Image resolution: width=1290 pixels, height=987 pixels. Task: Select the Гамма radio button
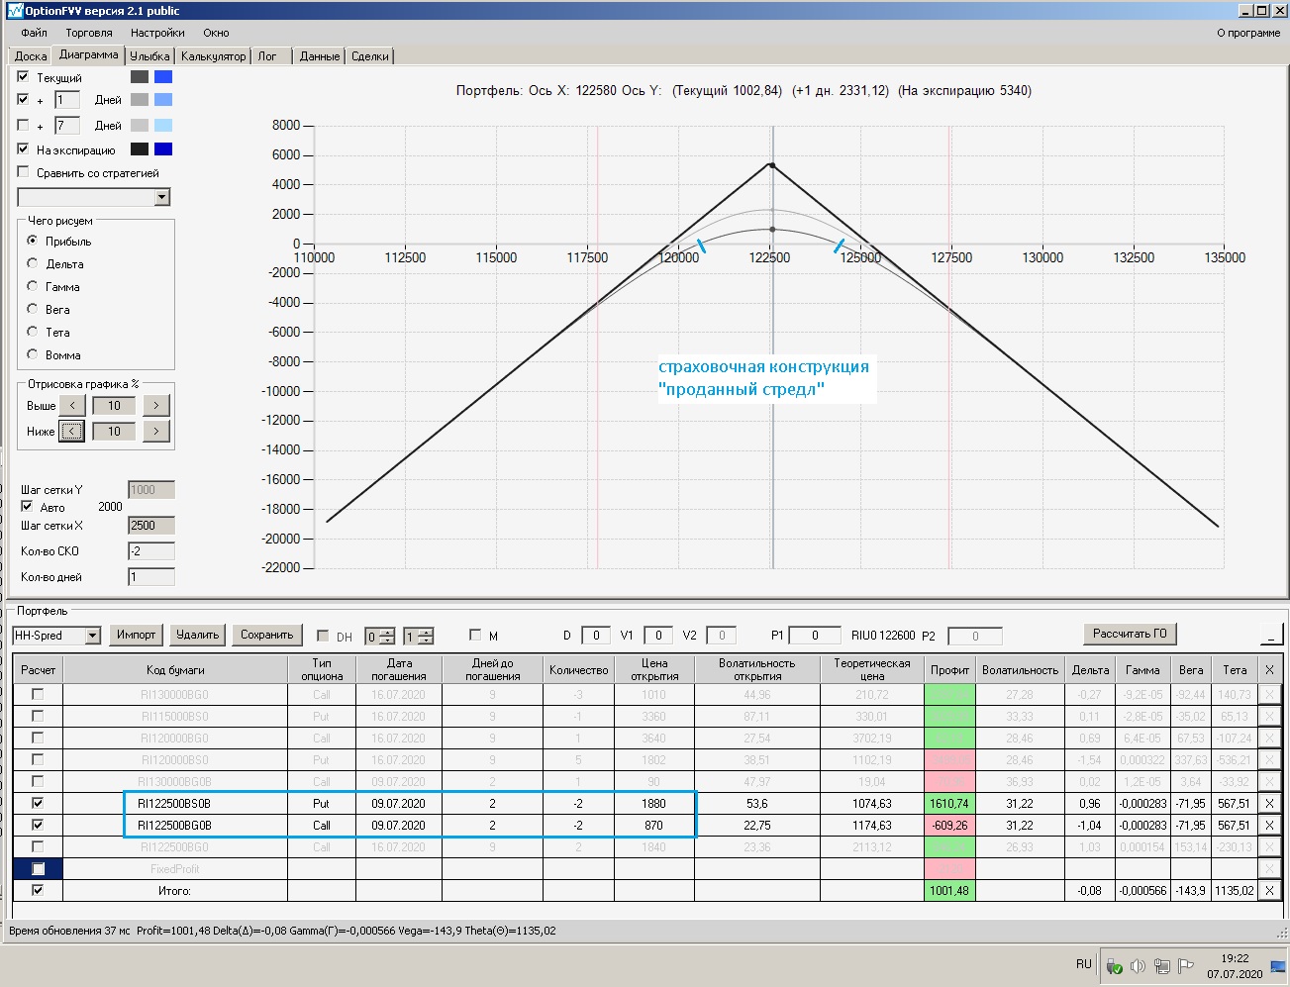pos(33,287)
